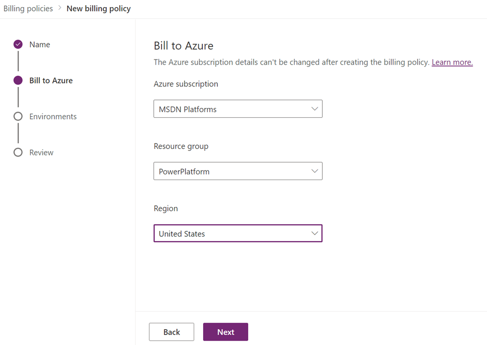Expand the PowerPlatform resource group dropdown
This screenshot has height=345, width=487.
233,171
